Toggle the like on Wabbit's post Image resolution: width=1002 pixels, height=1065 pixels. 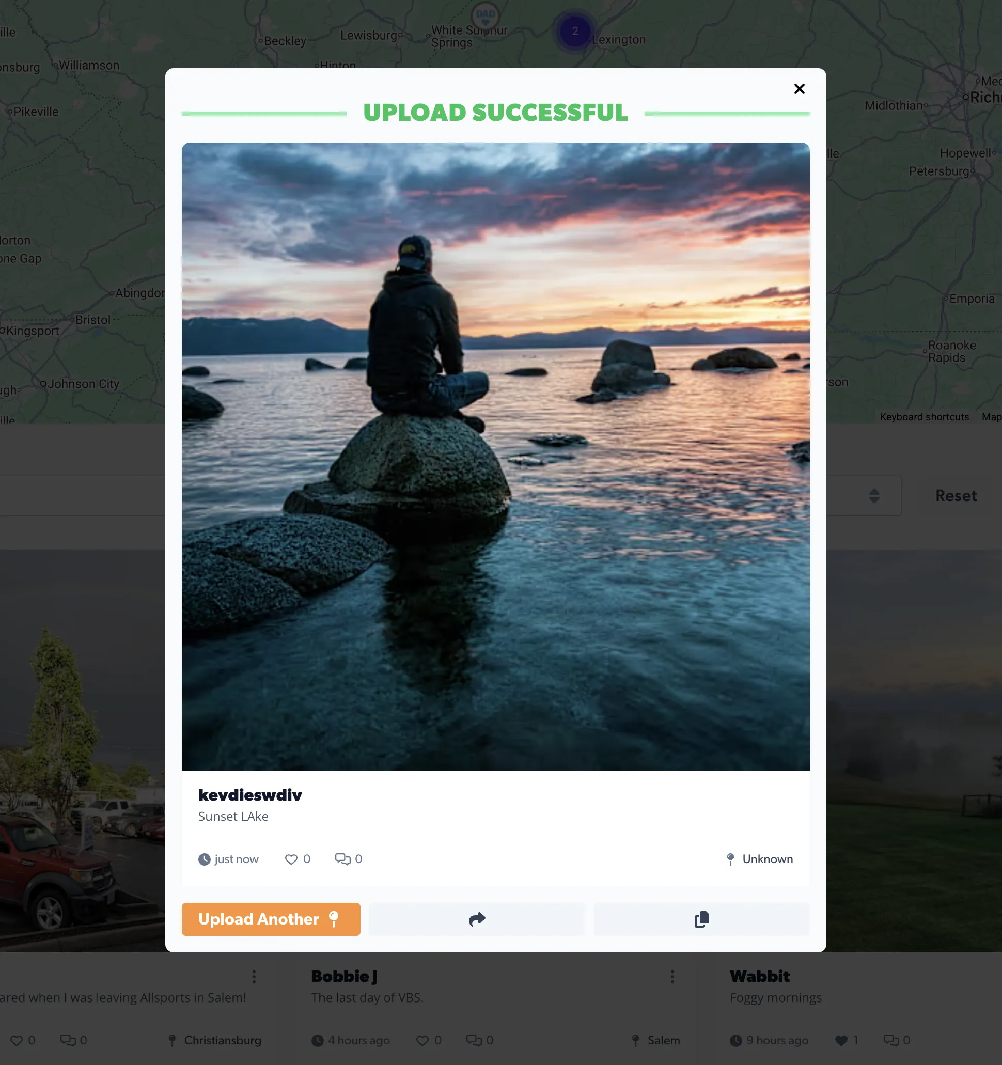tap(841, 1040)
